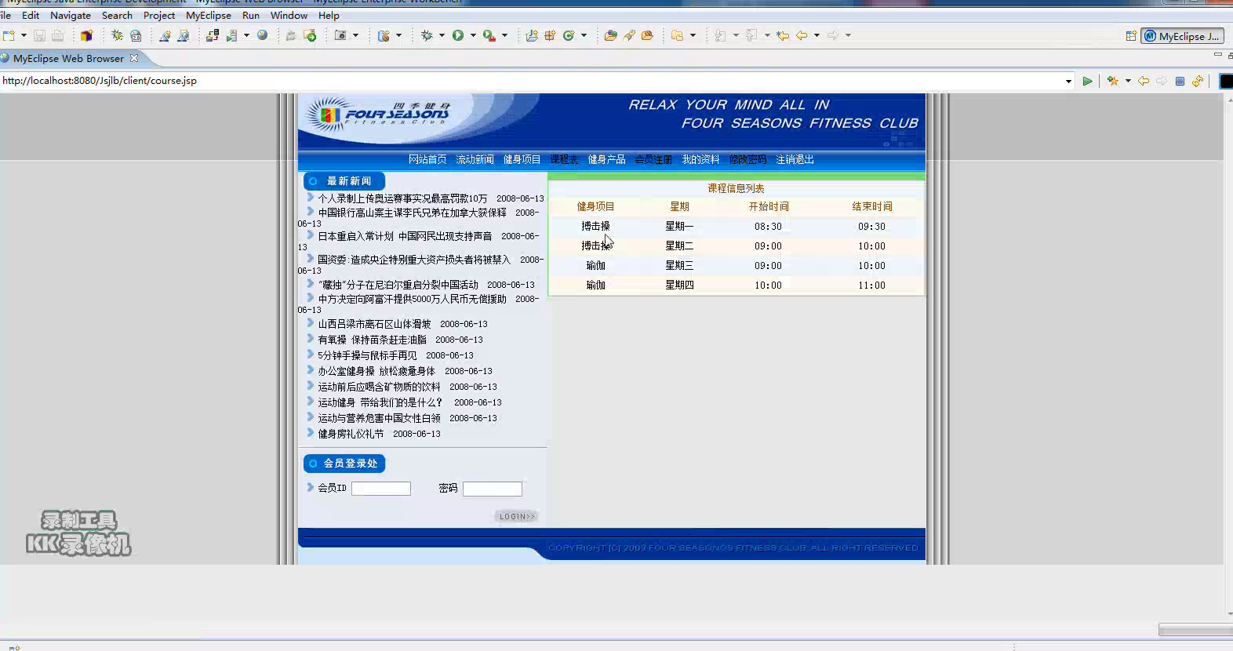Open the web browser globe icon
Screen dimensions: 1233x651
point(263,35)
